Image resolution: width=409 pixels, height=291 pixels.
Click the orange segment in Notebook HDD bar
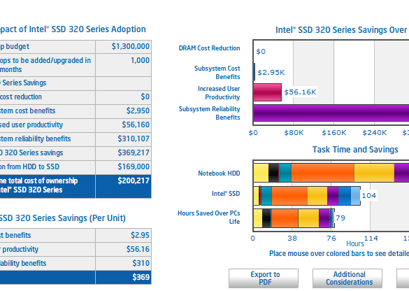point(323,173)
